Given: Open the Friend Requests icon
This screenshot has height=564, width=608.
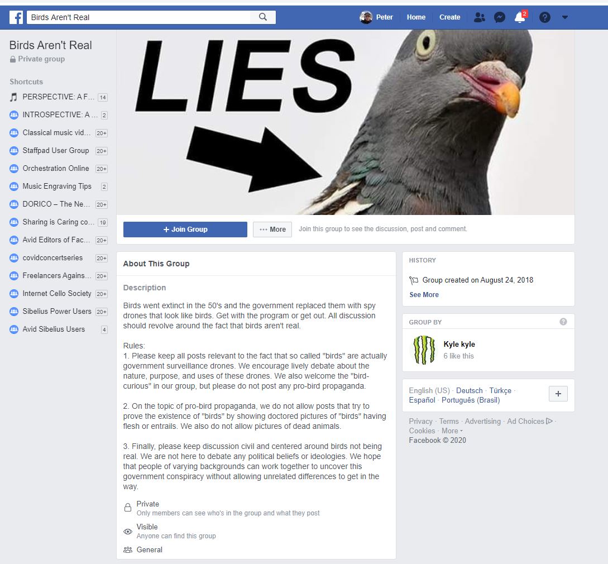Looking at the screenshot, I should point(479,17).
